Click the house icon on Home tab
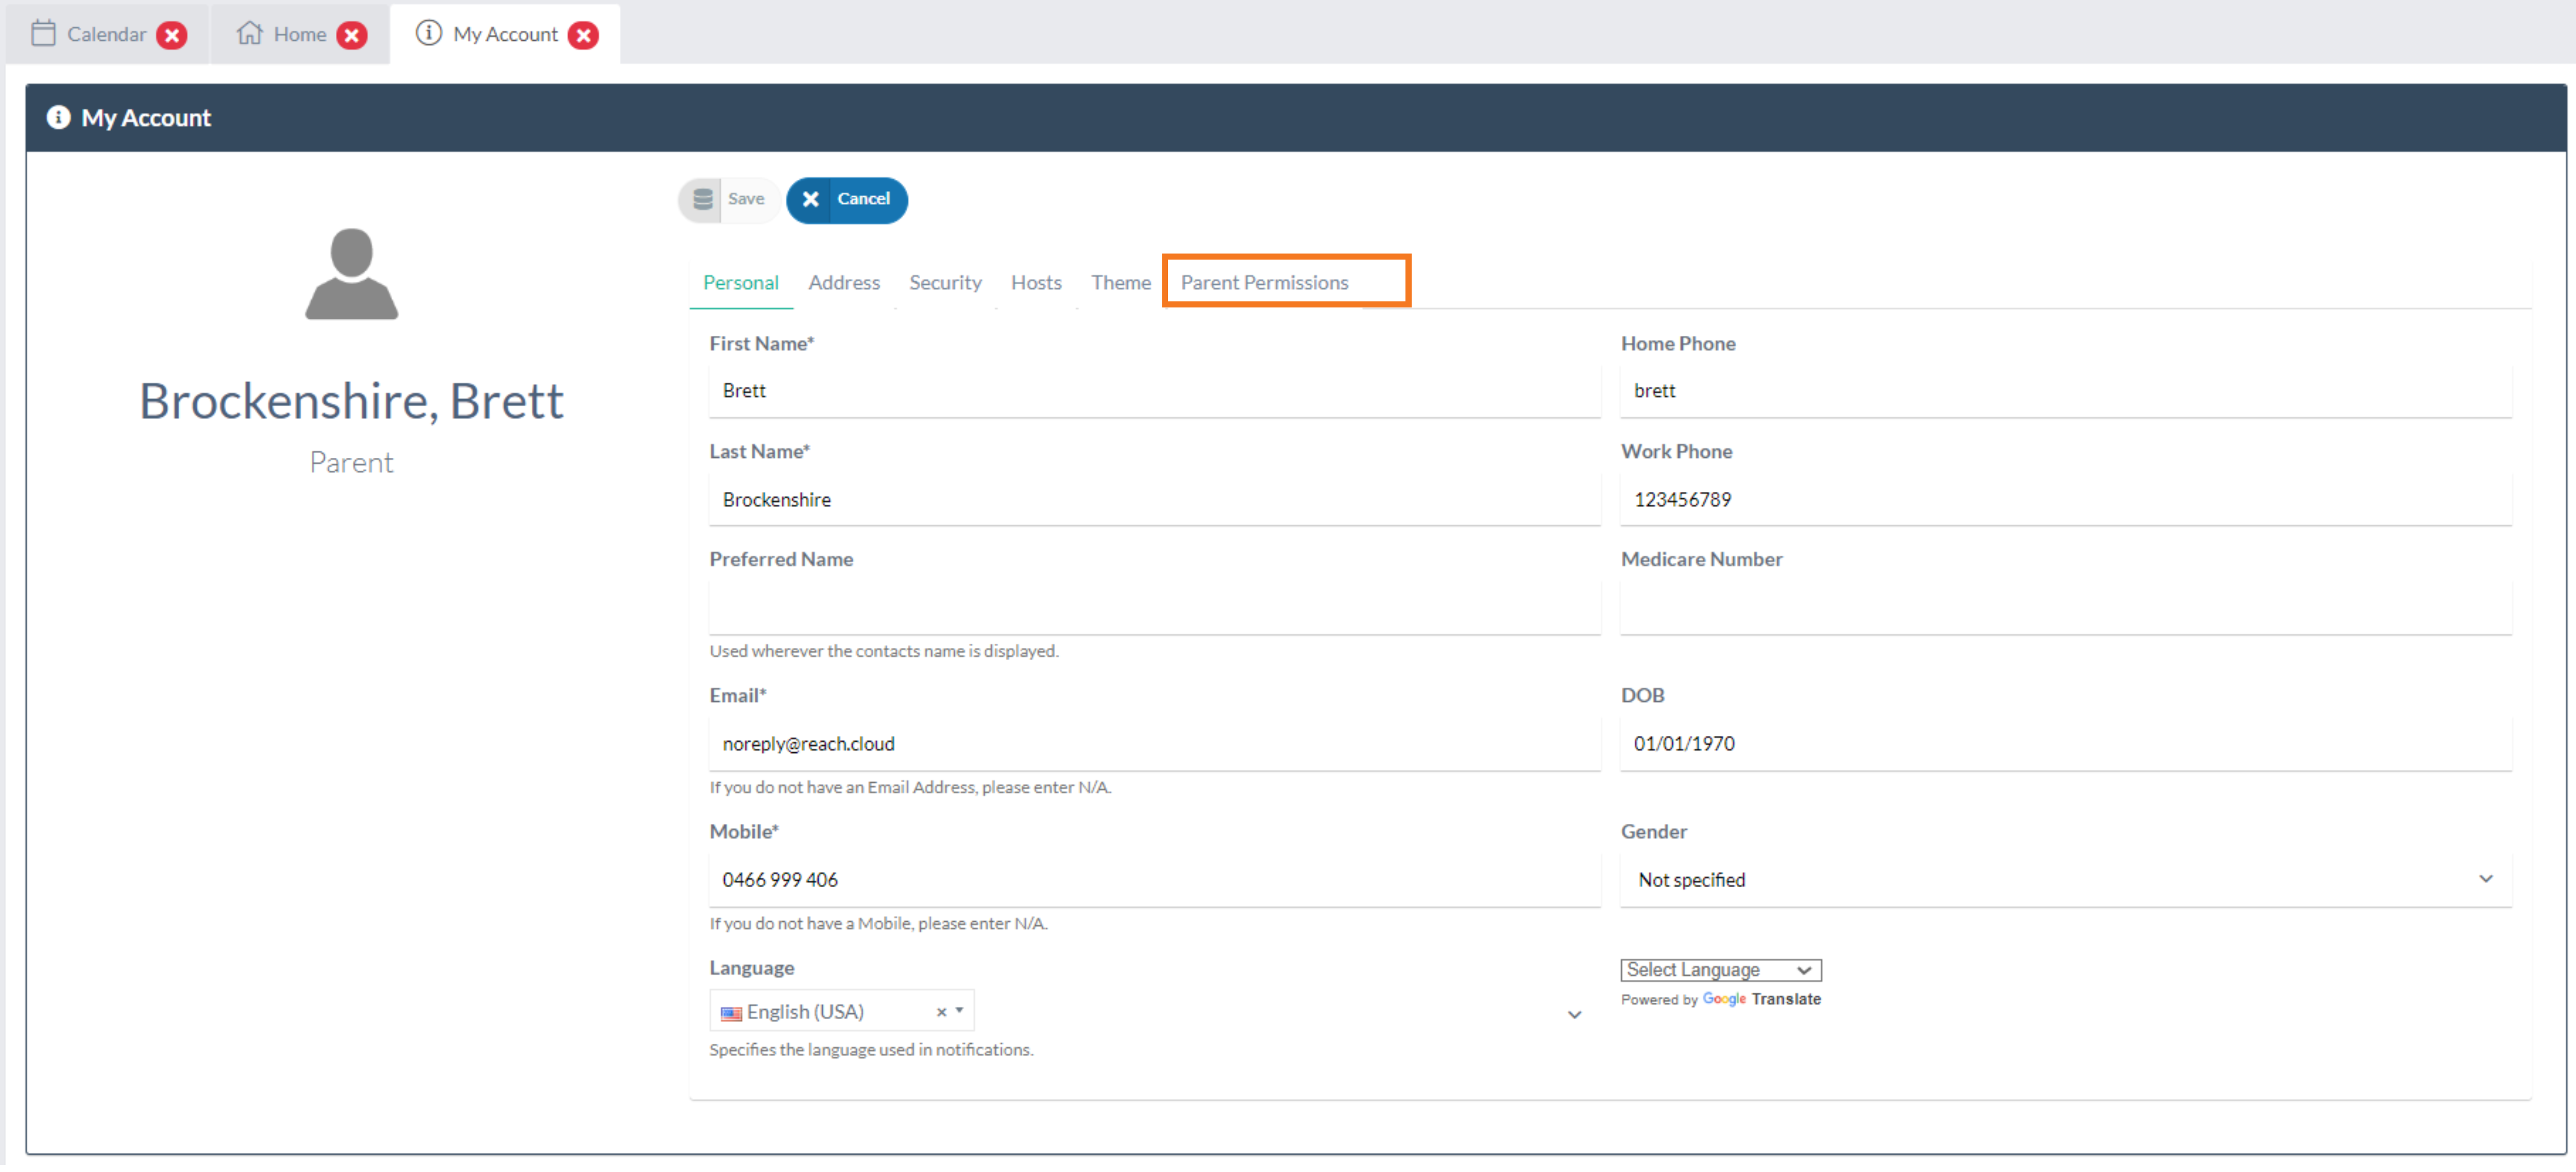2576x1172 pixels. tap(249, 34)
